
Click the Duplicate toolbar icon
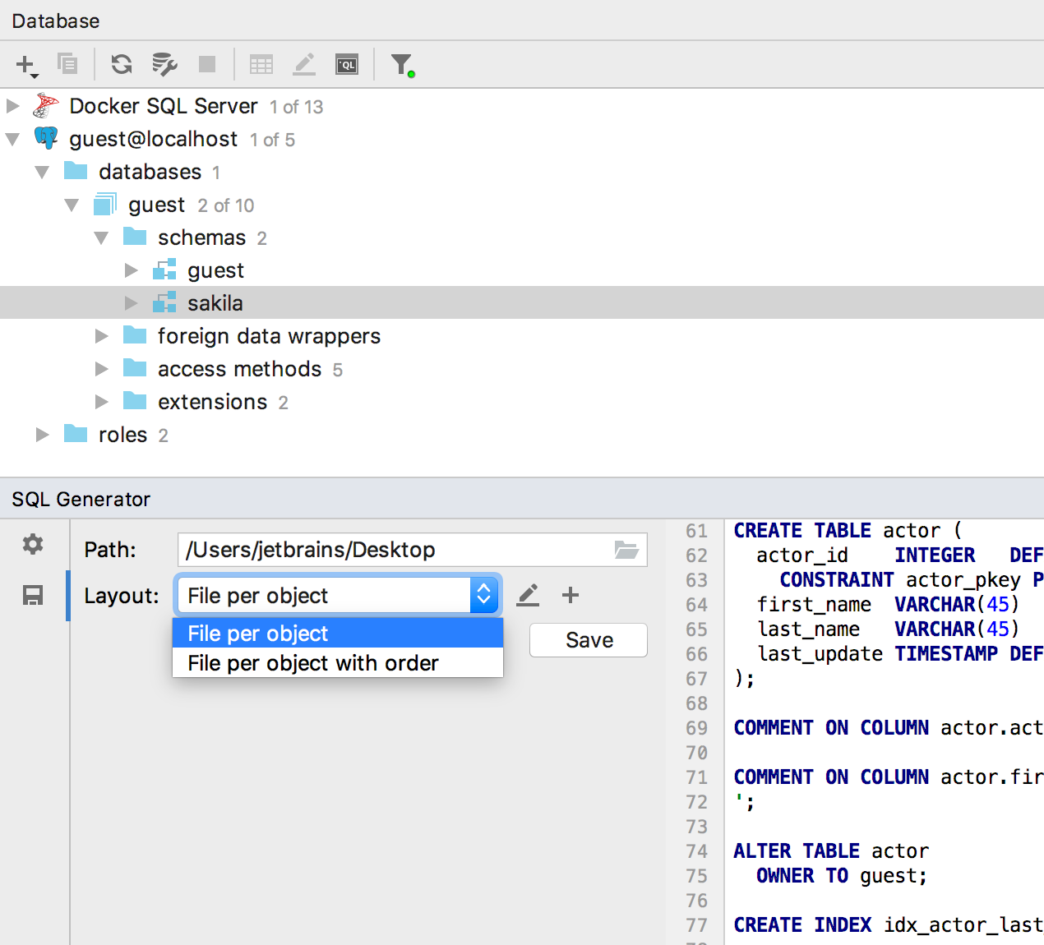pos(67,63)
